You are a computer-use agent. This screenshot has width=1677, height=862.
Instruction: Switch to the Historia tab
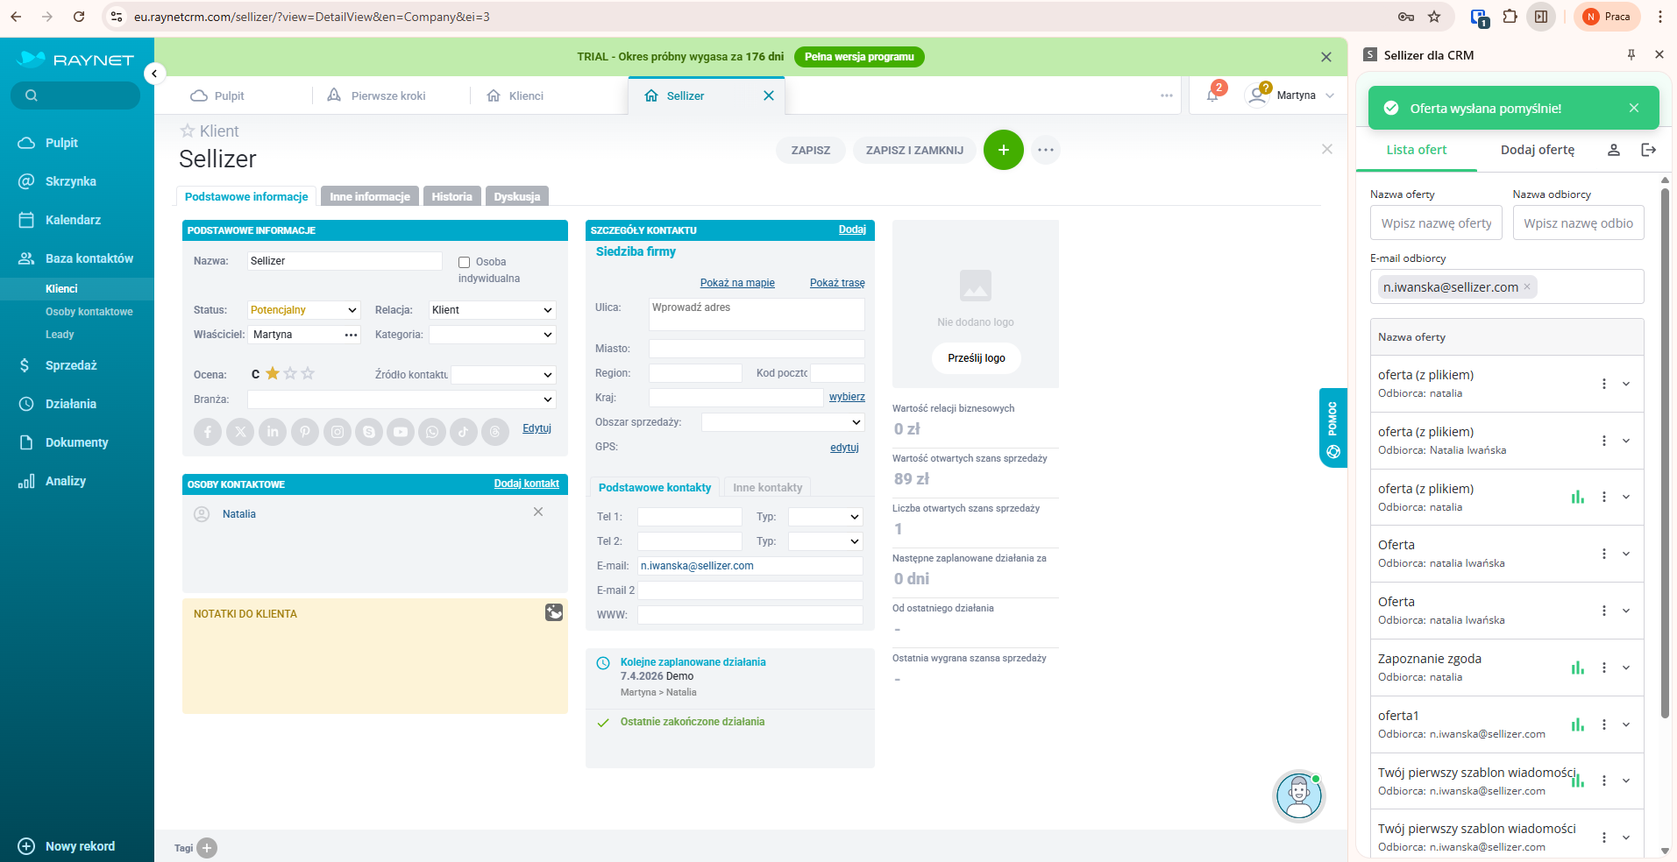point(451,197)
